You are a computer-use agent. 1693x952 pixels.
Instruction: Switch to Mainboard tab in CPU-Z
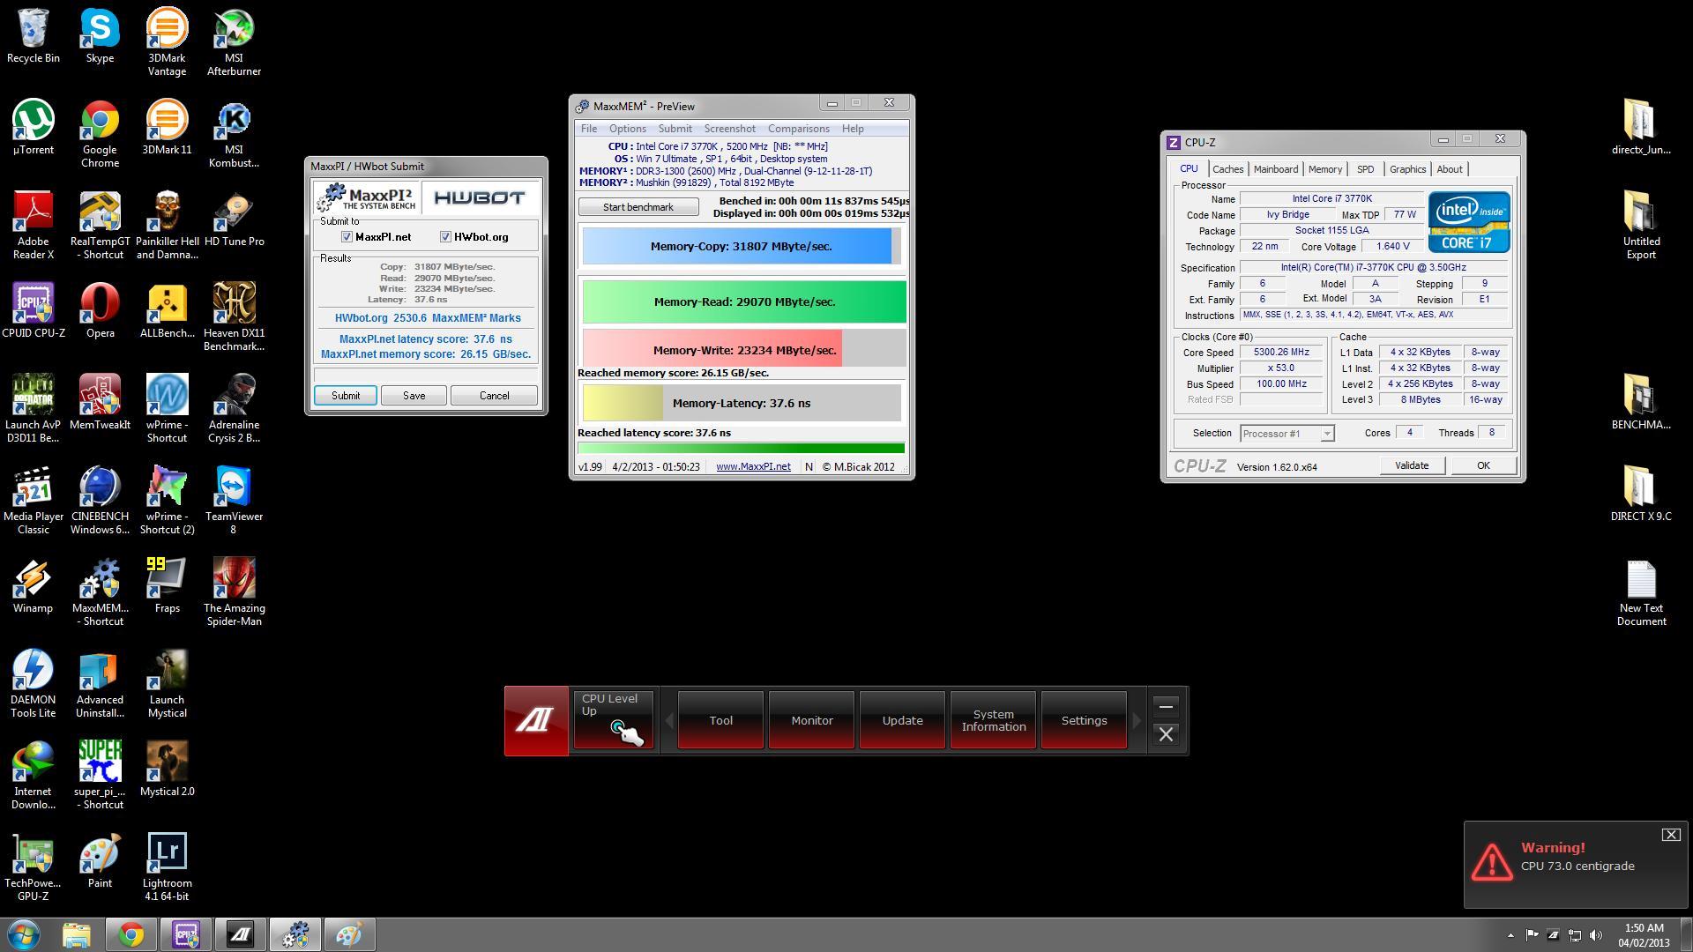(1276, 169)
